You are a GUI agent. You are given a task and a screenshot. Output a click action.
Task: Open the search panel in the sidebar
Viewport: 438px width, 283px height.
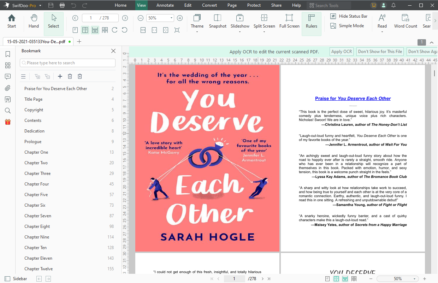(x=8, y=111)
